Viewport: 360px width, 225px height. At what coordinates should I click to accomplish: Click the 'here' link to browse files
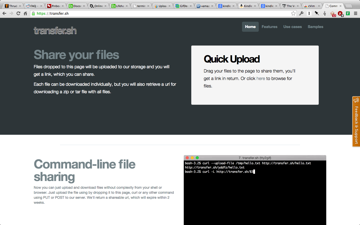[261, 78]
